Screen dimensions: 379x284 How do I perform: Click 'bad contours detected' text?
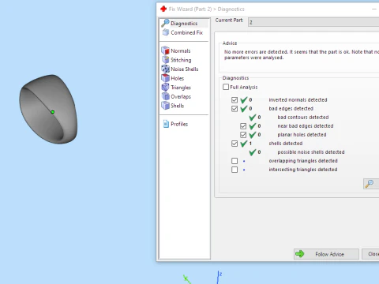coord(303,118)
